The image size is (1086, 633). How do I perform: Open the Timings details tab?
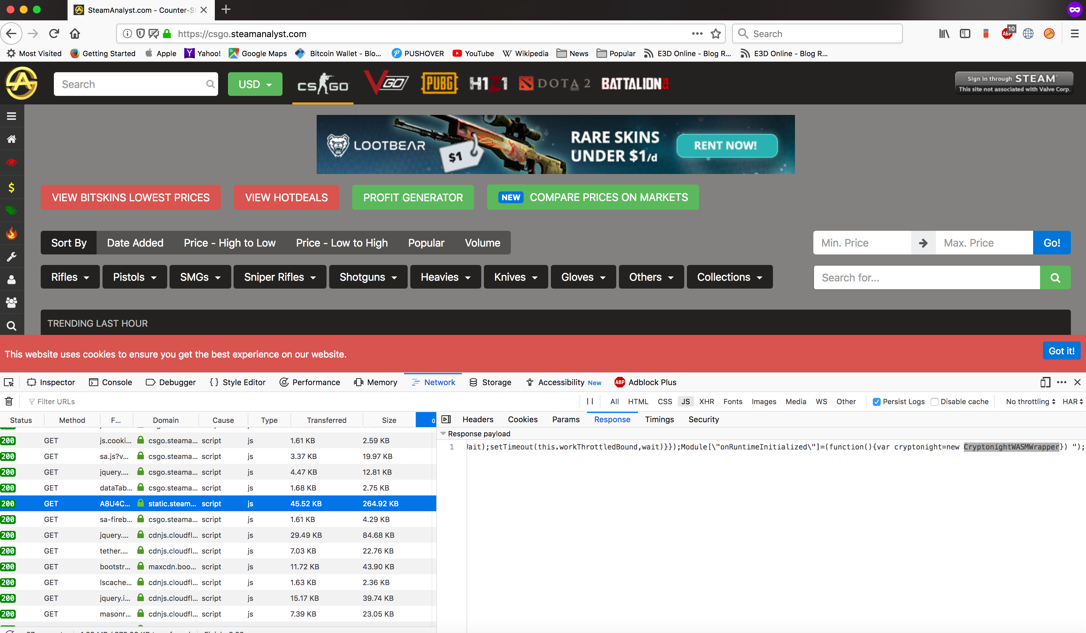coord(659,419)
